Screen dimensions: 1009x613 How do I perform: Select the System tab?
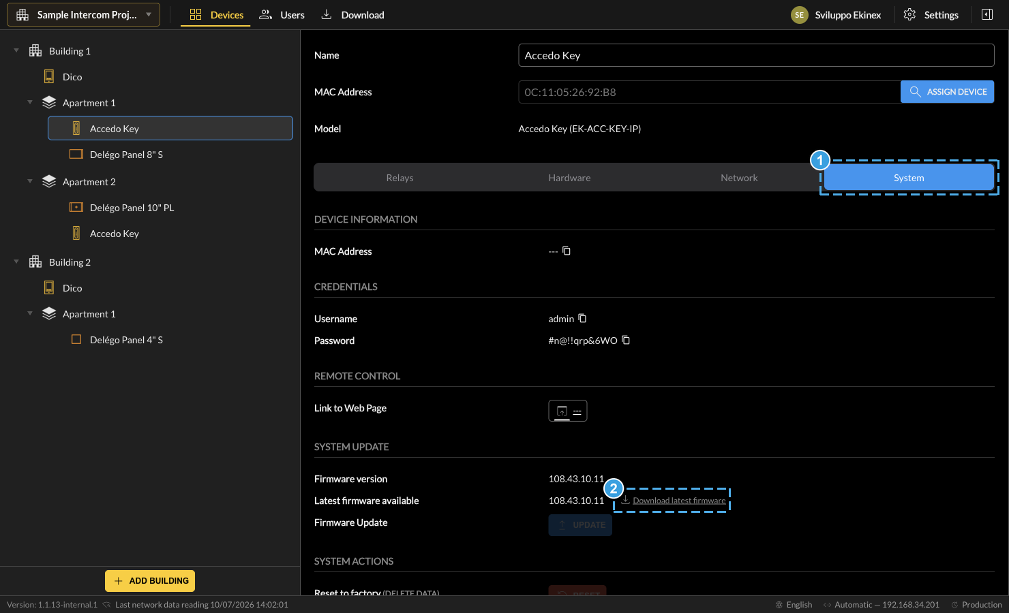(x=909, y=178)
